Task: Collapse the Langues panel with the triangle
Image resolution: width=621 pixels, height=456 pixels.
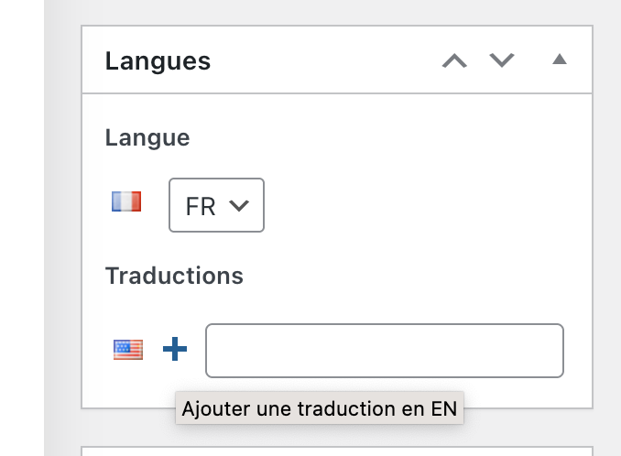Action: click(x=560, y=60)
